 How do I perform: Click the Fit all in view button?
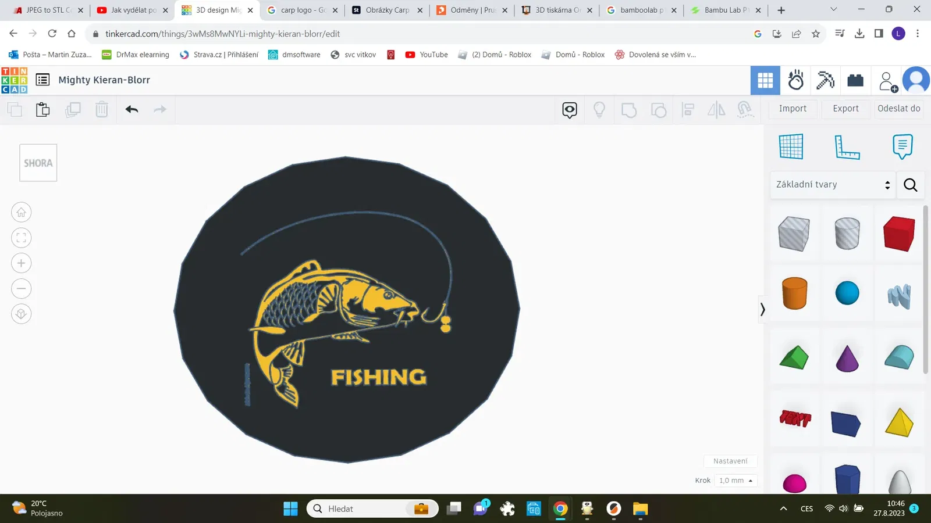[22, 238]
